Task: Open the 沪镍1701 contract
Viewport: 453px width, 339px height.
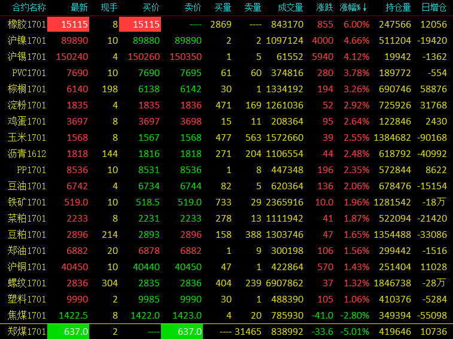Action: [27, 41]
